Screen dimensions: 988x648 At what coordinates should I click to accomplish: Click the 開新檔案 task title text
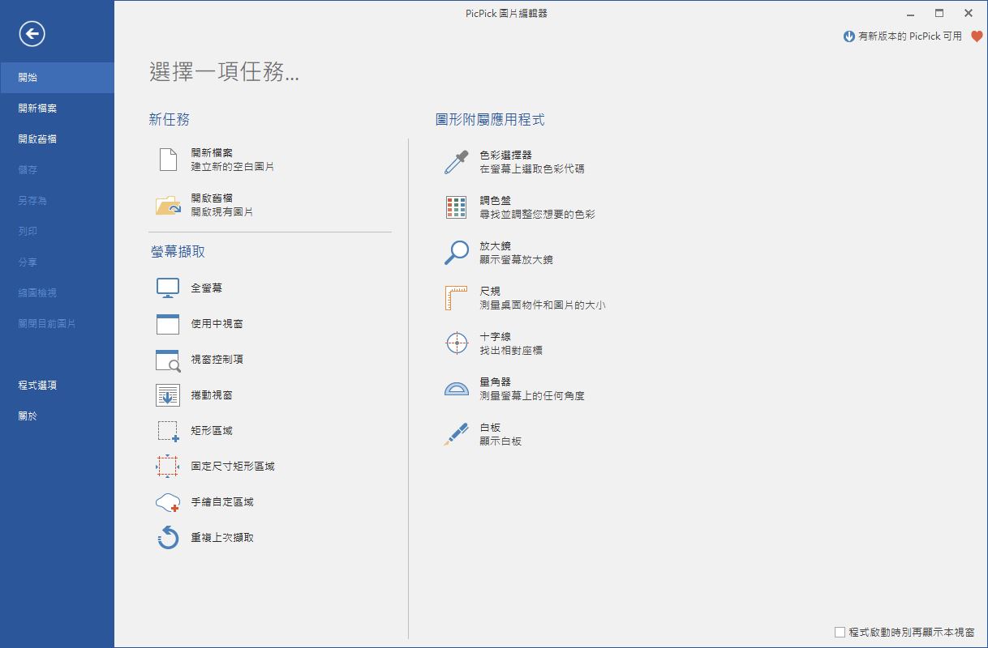pos(212,152)
